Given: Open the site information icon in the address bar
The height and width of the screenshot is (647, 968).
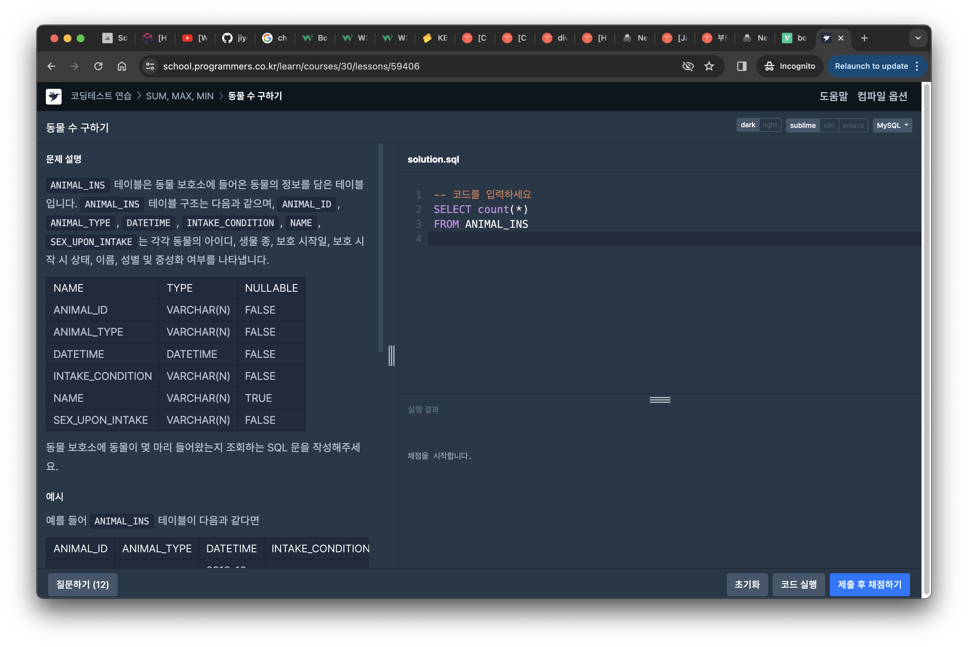Looking at the screenshot, I should point(150,66).
